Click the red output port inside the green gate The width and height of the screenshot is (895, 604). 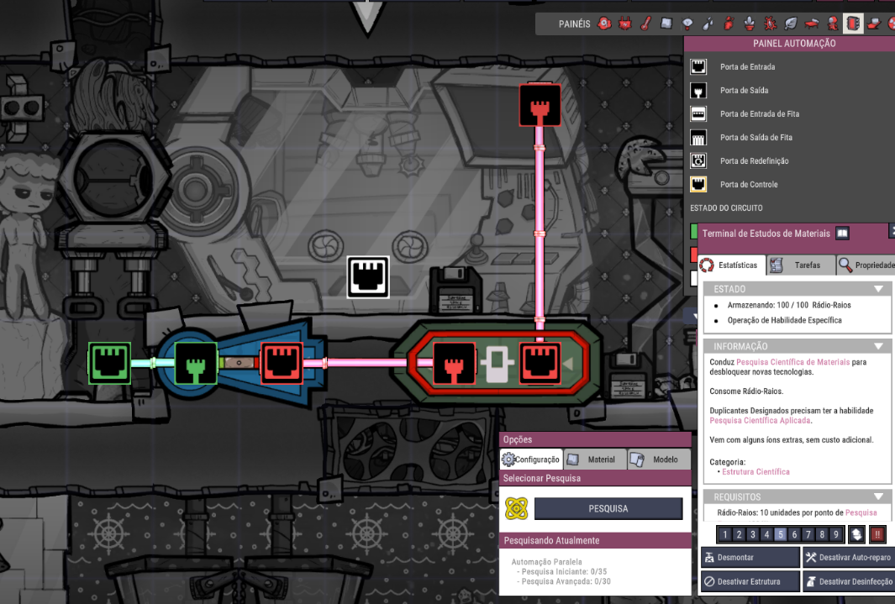pos(454,363)
